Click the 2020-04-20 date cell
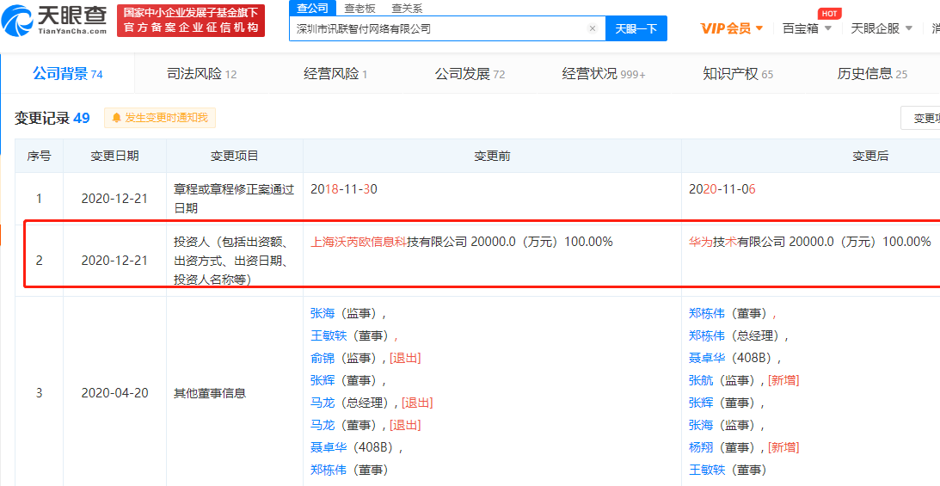 tap(114, 393)
